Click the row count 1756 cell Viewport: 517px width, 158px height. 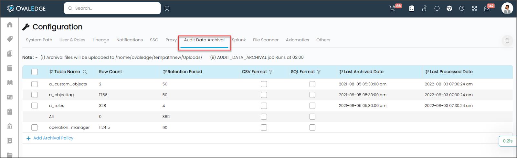click(x=103, y=95)
